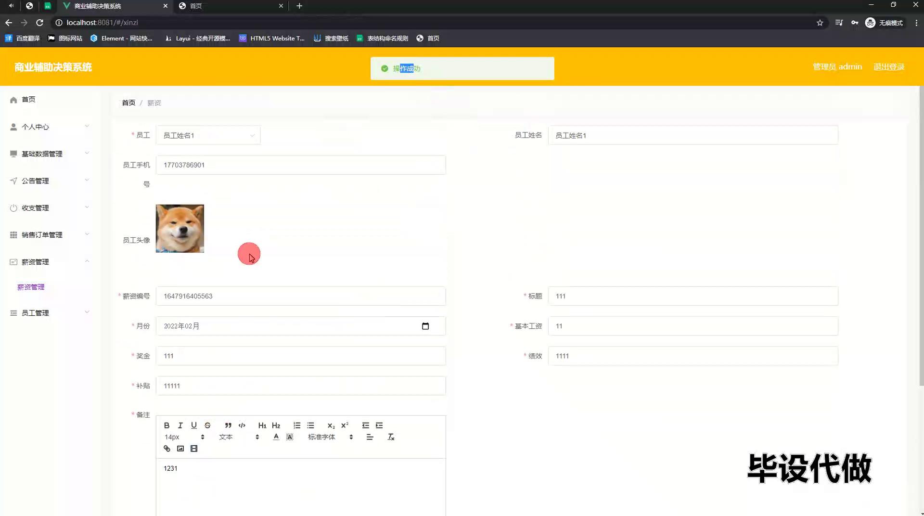Click the 奖金 input field
The height and width of the screenshot is (516, 924).
click(x=300, y=356)
